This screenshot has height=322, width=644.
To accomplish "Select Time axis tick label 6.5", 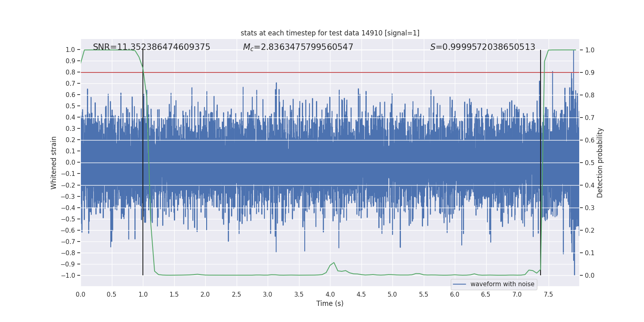I will (486, 294).
